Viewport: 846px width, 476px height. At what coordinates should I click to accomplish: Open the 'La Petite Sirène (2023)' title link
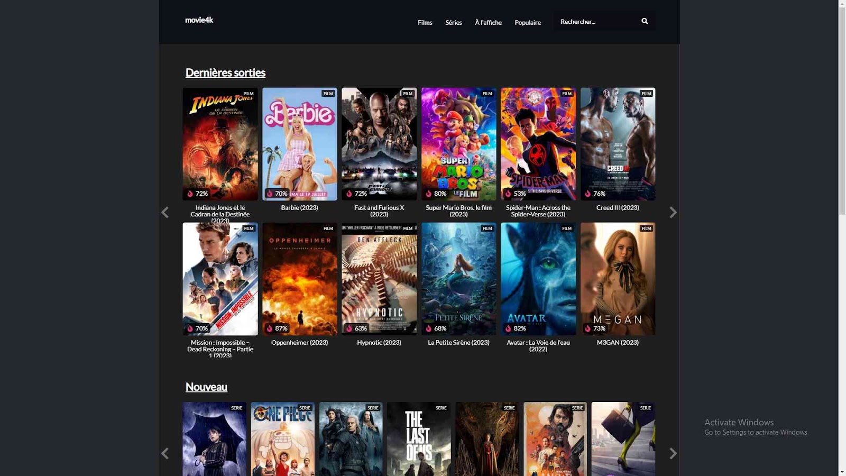(458, 343)
